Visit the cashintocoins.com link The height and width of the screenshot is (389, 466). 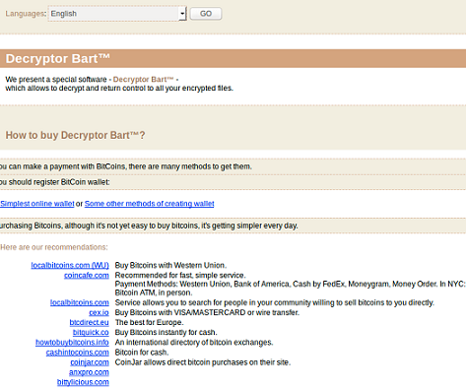point(78,353)
